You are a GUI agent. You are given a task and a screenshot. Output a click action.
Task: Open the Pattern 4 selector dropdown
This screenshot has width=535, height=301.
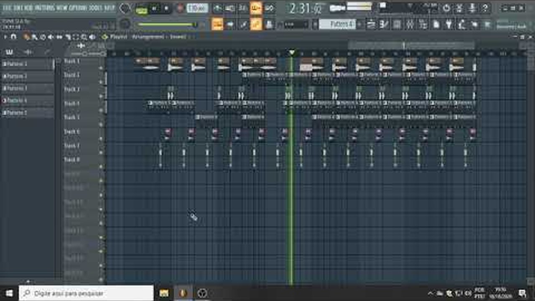[337, 24]
